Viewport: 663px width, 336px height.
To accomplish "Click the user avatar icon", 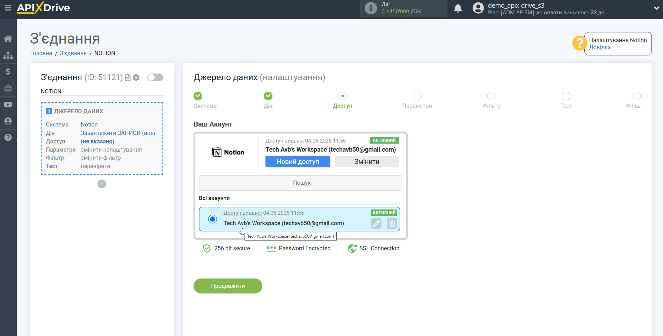I will tap(478, 8).
